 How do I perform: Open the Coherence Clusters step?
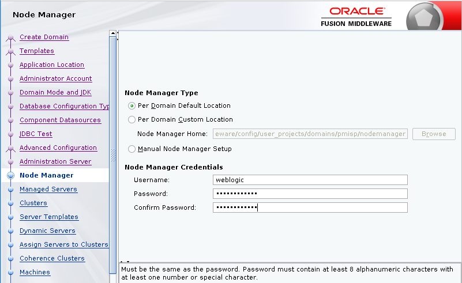[x=52, y=259]
